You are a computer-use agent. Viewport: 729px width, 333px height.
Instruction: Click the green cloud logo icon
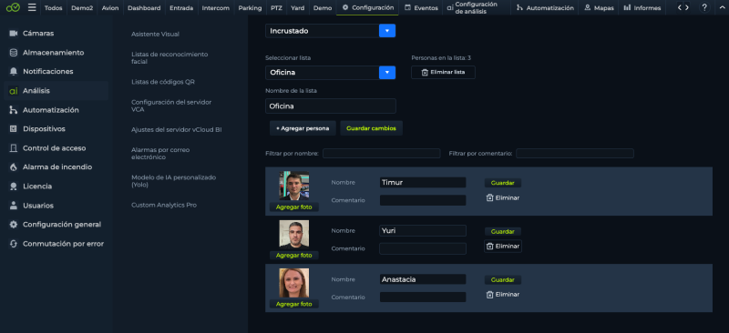click(13, 7)
